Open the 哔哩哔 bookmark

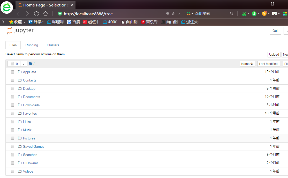[56, 22]
